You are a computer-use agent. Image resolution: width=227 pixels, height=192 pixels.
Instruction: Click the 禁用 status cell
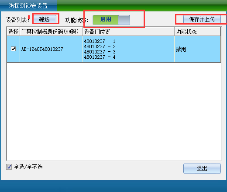197,49
